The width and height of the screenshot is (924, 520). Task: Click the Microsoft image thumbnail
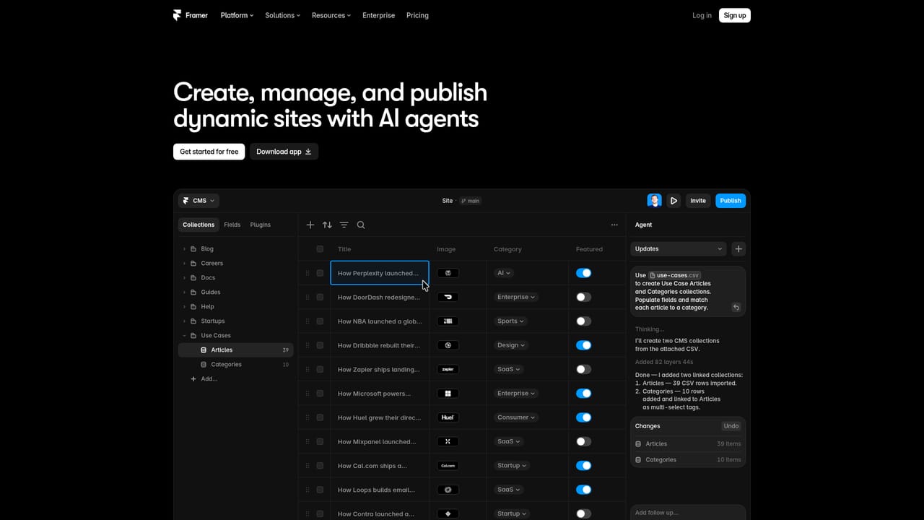448,394
